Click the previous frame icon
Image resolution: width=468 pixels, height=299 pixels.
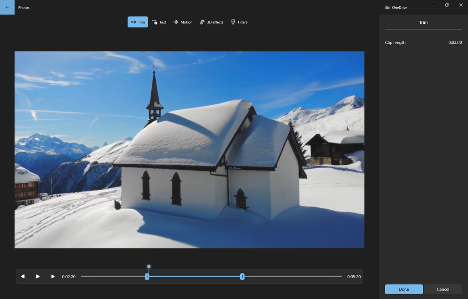point(23,276)
